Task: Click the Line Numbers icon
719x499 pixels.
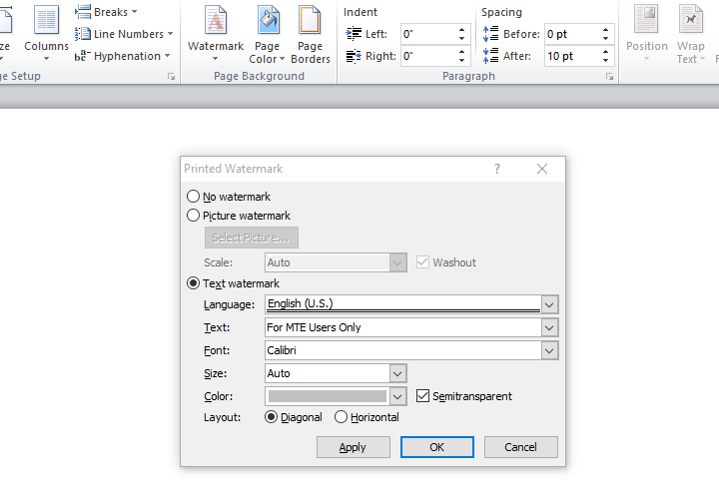Action: (x=83, y=34)
